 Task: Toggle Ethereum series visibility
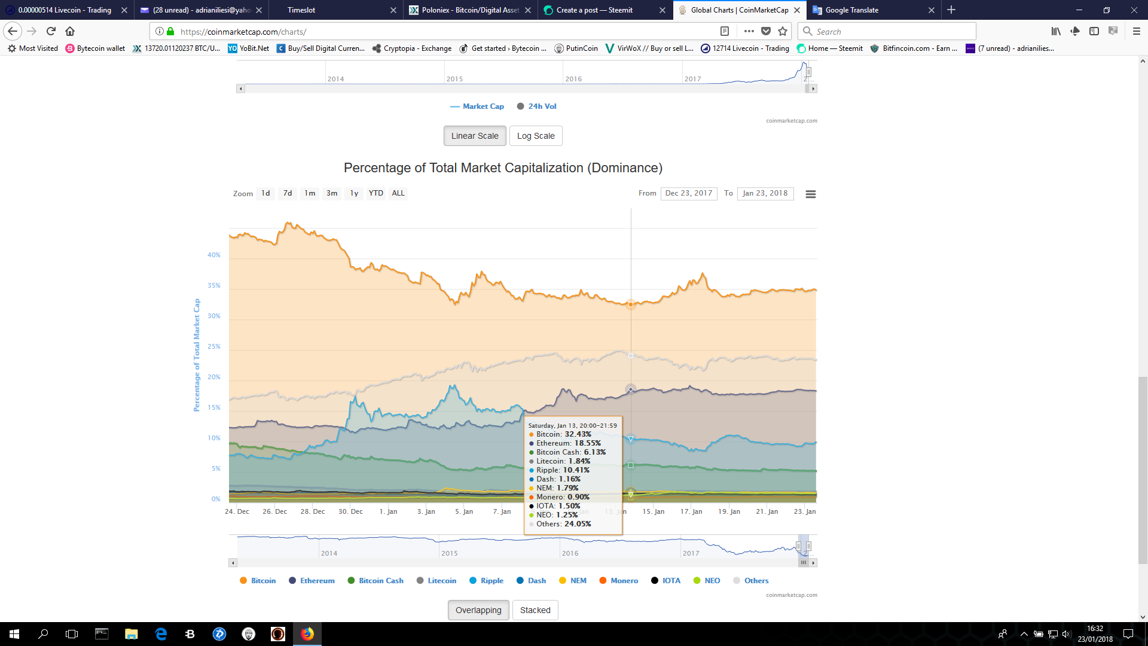coord(312,581)
